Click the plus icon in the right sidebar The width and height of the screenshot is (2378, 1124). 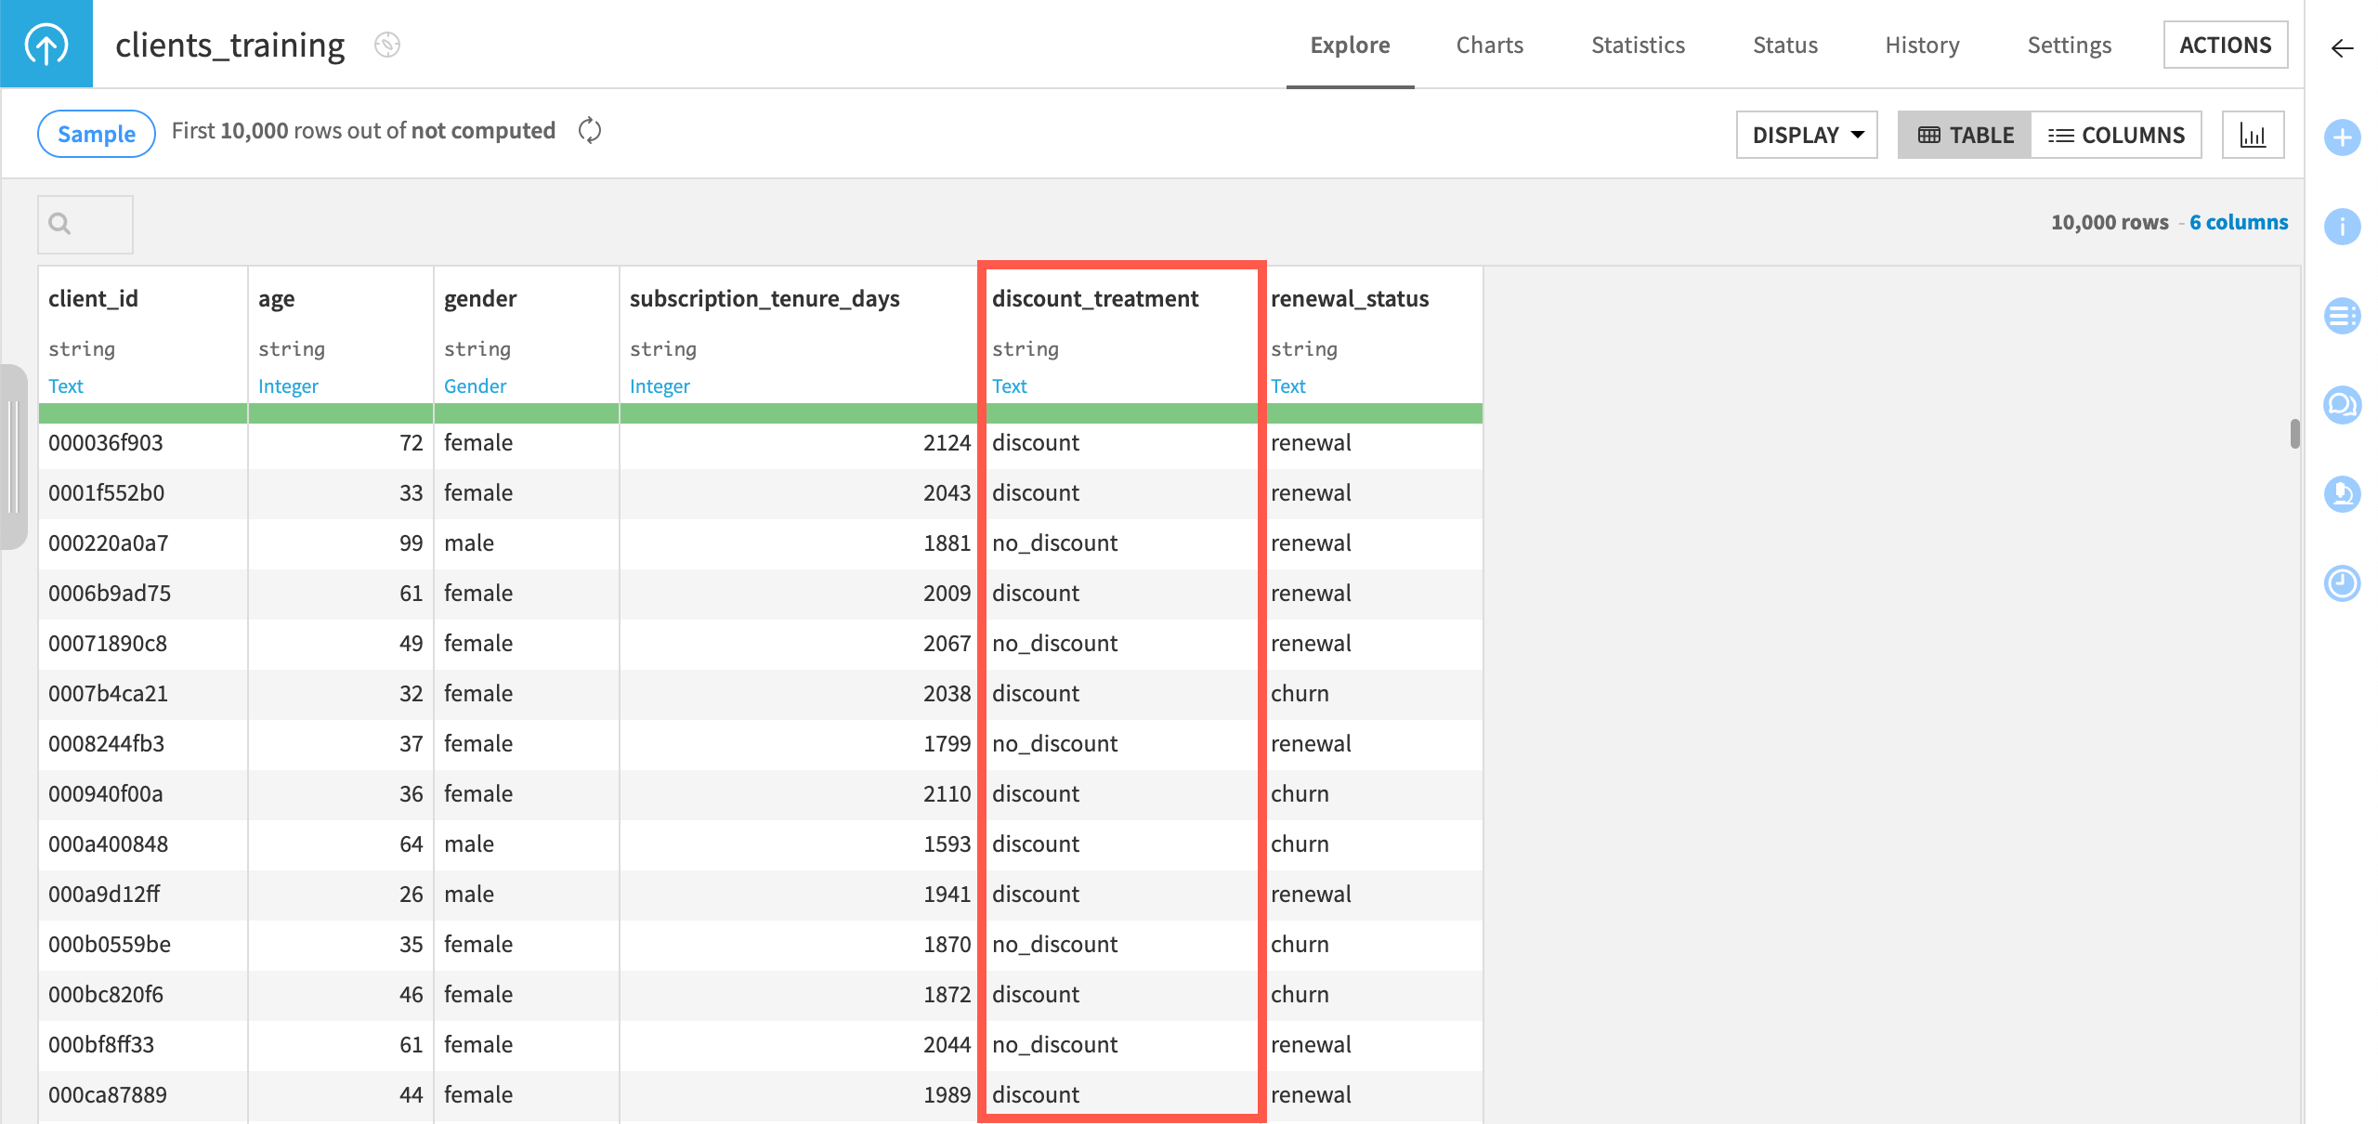pyautogui.click(x=2343, y=138)
